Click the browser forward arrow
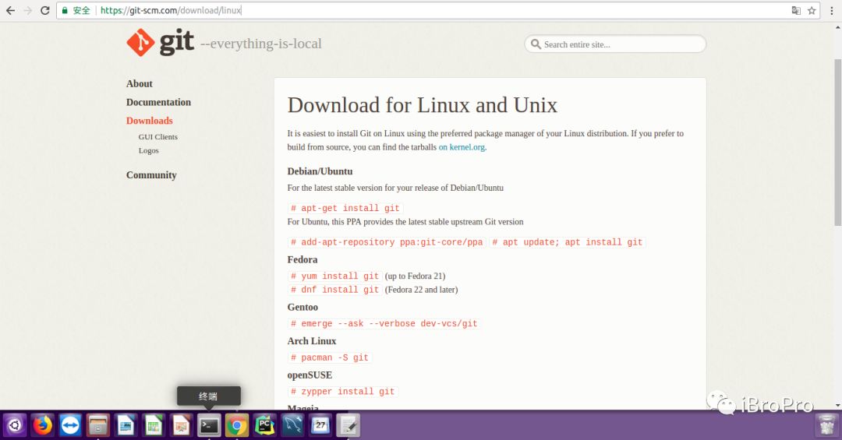 click(x=28, y=10)
